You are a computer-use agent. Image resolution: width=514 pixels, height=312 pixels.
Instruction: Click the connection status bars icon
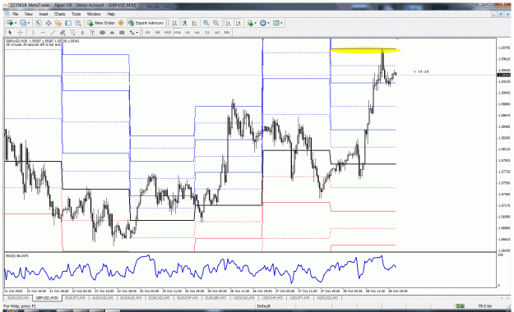460,306
